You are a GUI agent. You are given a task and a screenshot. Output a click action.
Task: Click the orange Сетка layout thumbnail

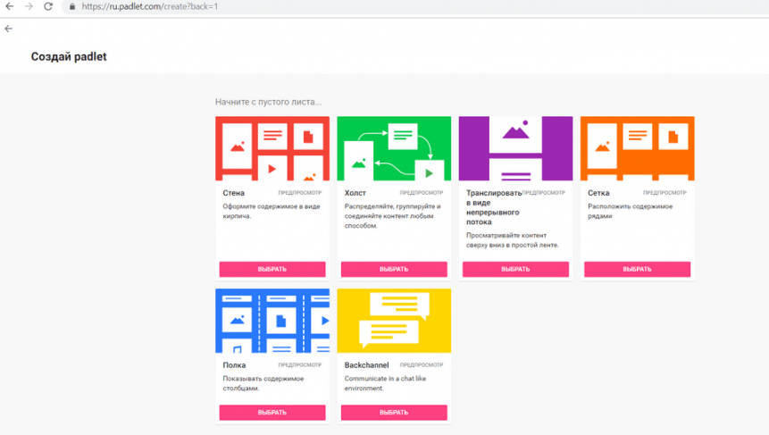[x=637, y=148]
